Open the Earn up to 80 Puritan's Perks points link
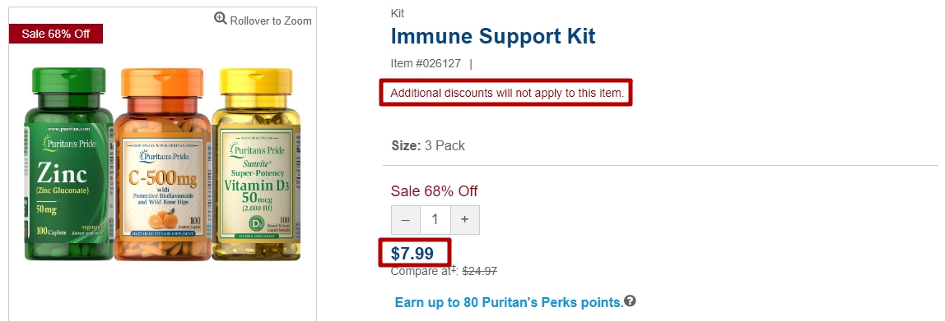The image size is (945, 321). tap(510, 302)
